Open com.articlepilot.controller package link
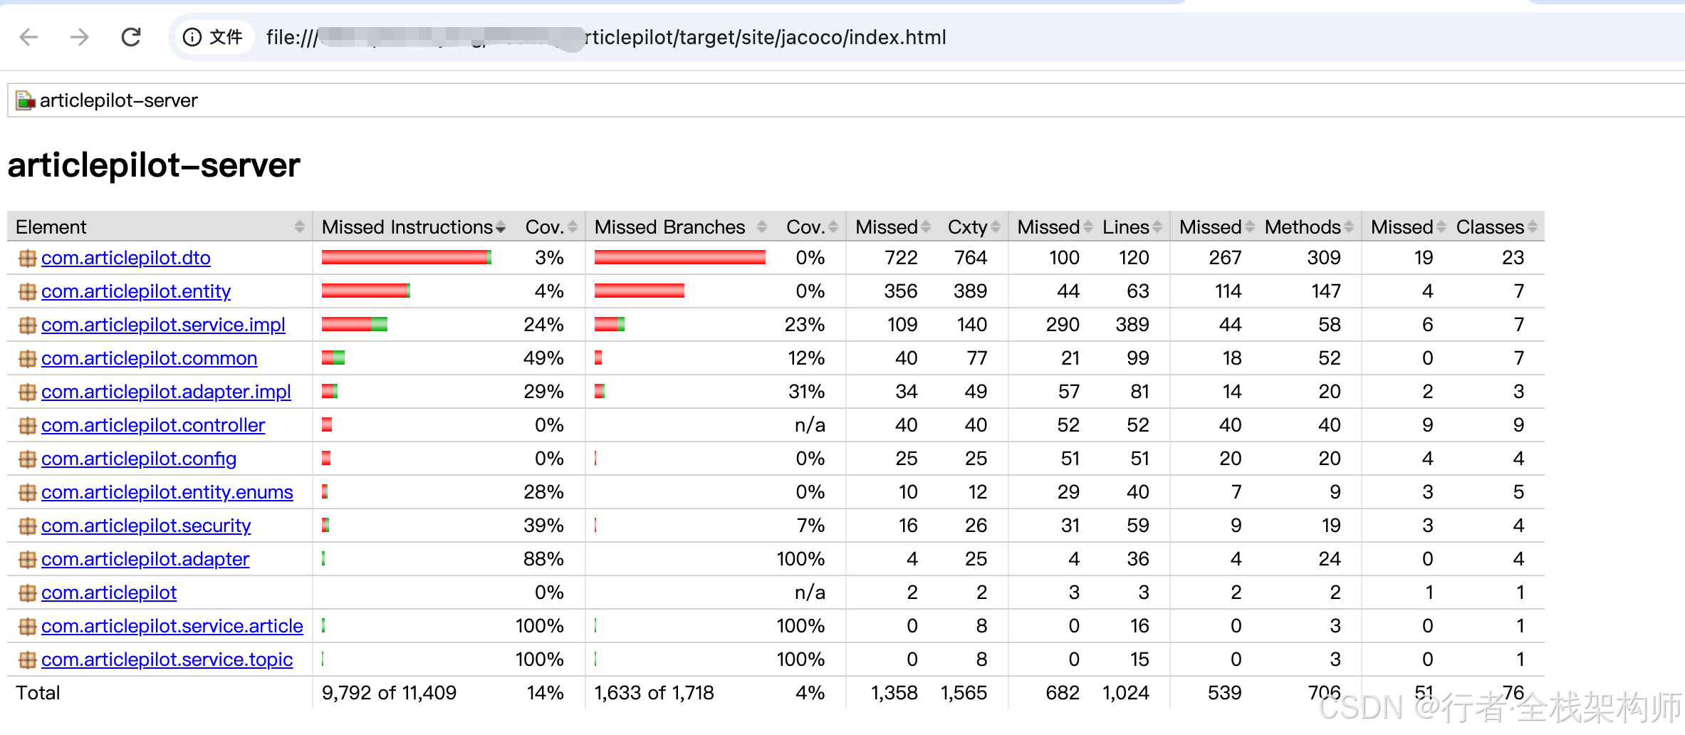The height and width of the screenshot is (735, 1685). pyautogui.click(x=153, y=425)
